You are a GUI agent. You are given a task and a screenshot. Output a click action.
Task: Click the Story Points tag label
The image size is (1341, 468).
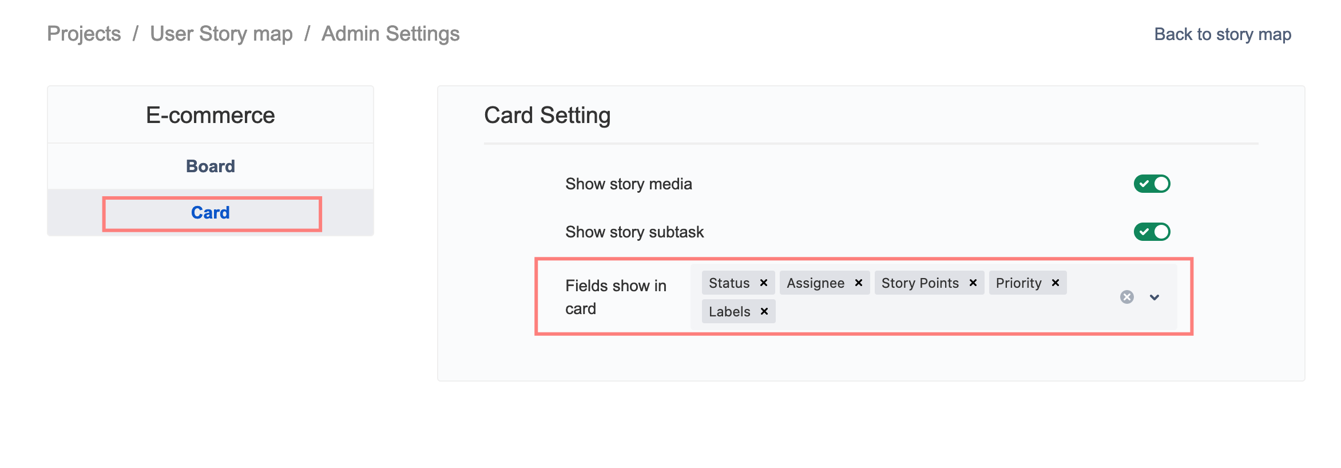pyautogui.click(x=920, y=283)
